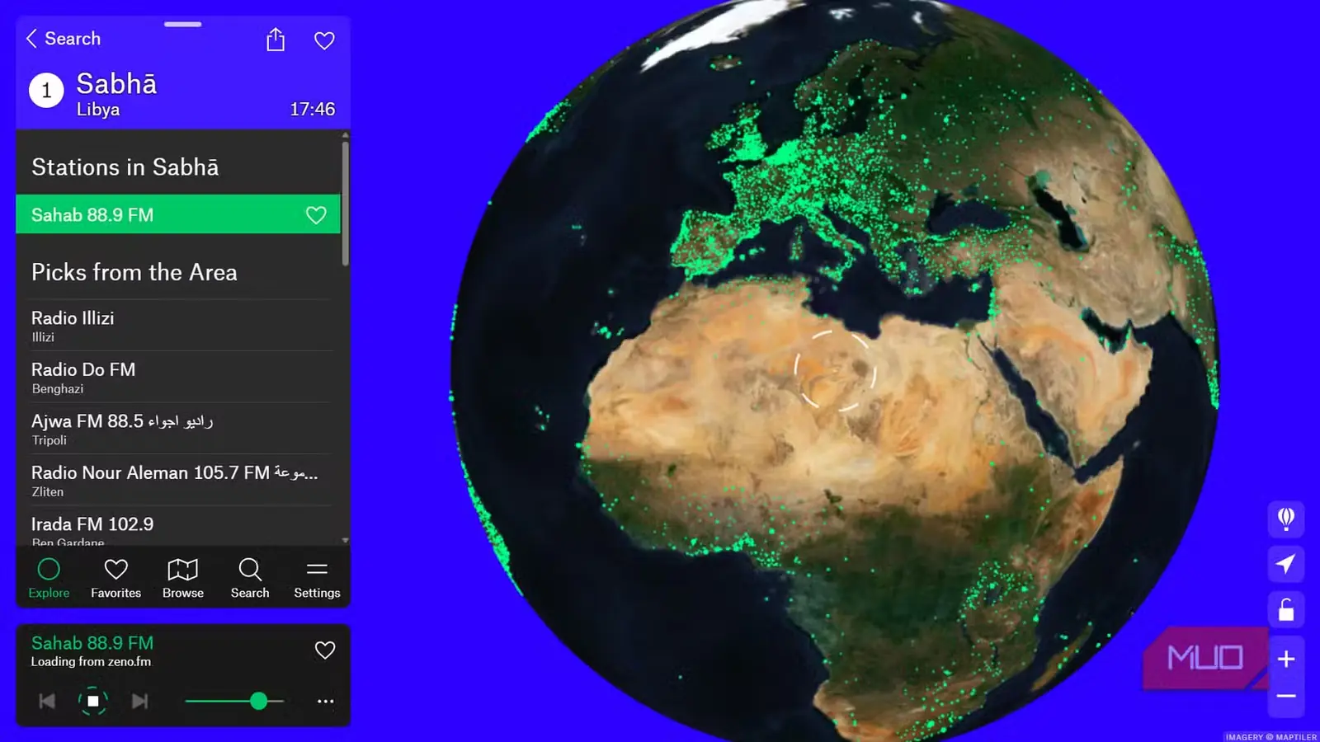Click the Sabhā city title
The height and width of the screenshot is (742, 1320).
[x=116, y=83]
